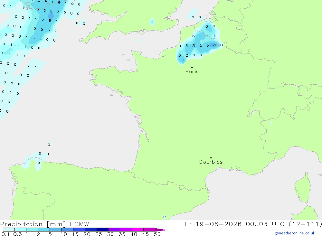Open the weatheronline.co.uk copyright link

[x=295, y=233]
